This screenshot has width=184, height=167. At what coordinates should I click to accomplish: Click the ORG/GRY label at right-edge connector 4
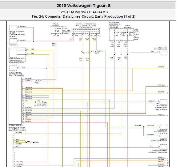click(161, 114)
